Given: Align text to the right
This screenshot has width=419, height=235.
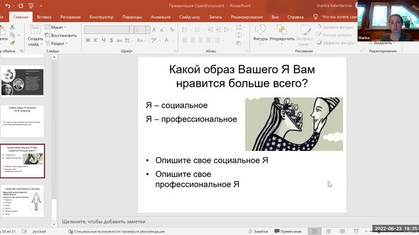Looking at the screenshot, I should [x=200, y=40].
